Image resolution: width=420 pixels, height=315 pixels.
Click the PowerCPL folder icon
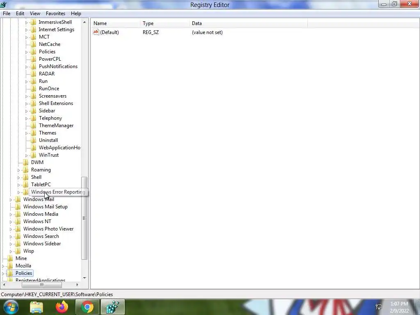point(34,59)
